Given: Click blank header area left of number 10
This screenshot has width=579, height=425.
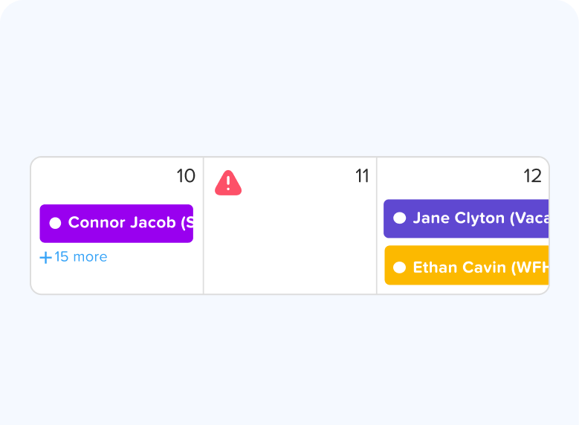Looking at the screenshot, I should point(104,176).
